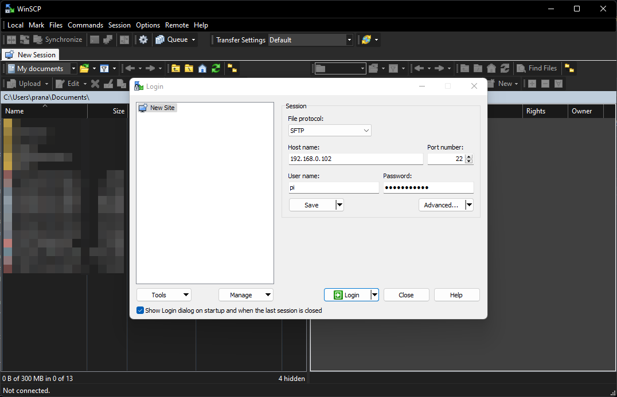Open the Session menu
Screen dimensions: 617x397
point(119,25)
